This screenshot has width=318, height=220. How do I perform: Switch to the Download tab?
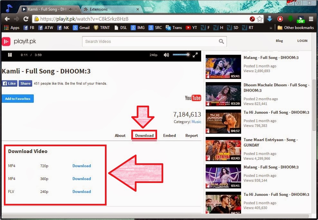144,136
